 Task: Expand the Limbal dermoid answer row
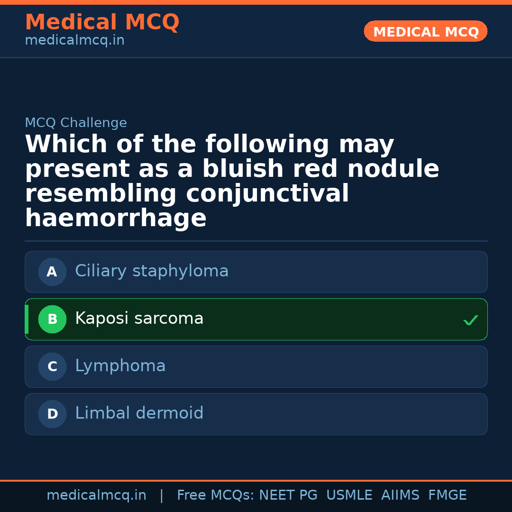pyautogui.click(x=256, y=414)
